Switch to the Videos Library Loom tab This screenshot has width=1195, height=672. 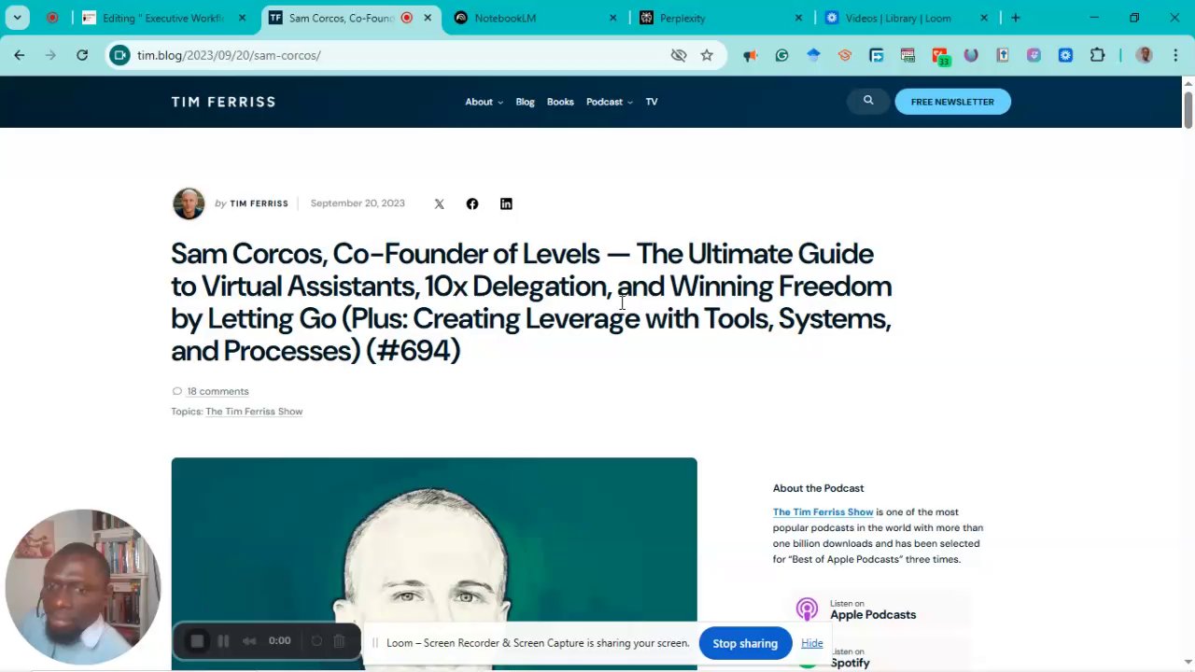coord(906,18)
